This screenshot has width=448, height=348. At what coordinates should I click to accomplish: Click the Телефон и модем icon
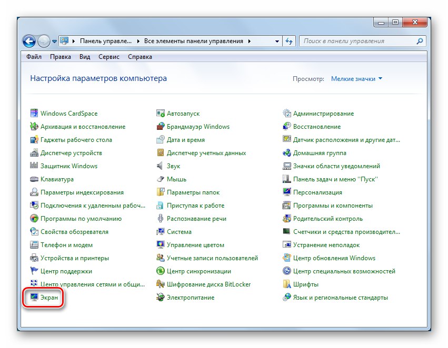[34, 245]
